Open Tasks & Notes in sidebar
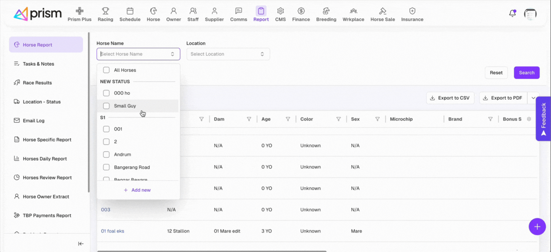This screenshot has height=252, width=551. point(38,64)
